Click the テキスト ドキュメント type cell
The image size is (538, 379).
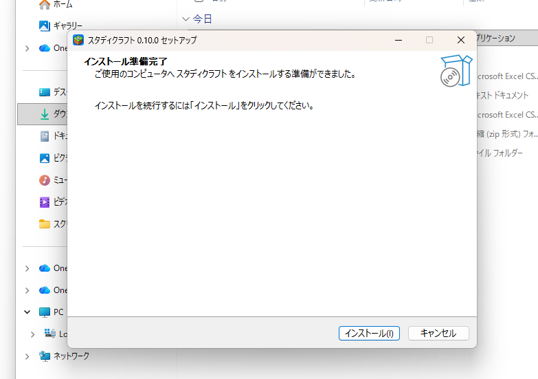tap(503, 95)
